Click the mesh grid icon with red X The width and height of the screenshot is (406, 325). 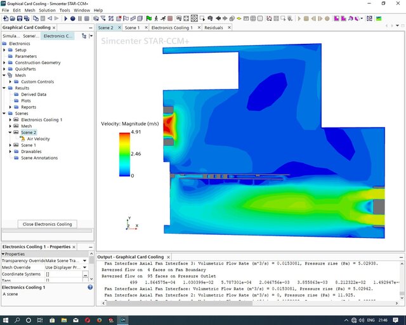119,18
